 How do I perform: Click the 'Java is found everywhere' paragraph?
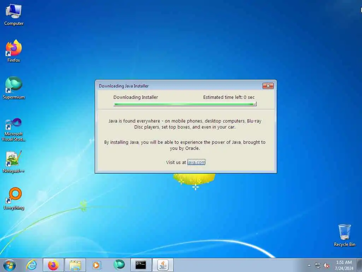pyautogui.click(x=185, y=124)
